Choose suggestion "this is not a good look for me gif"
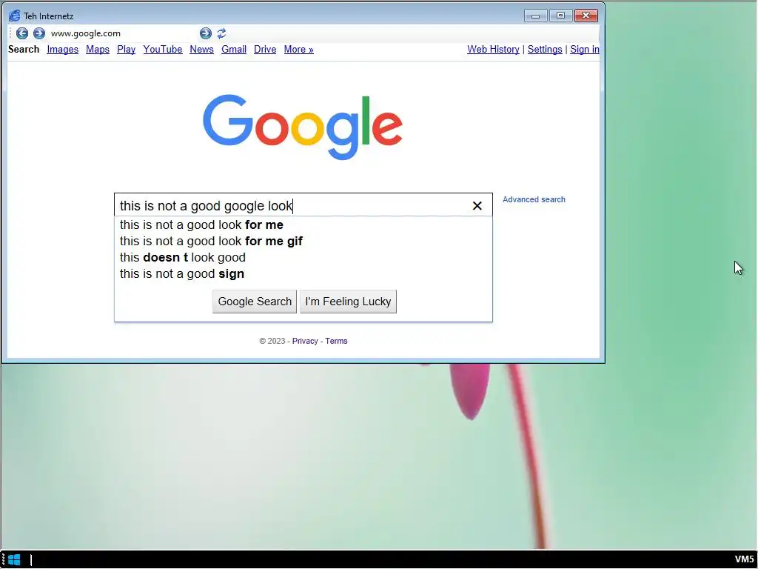The height and width of the screenshot is (569, 758). pos(303,241)
